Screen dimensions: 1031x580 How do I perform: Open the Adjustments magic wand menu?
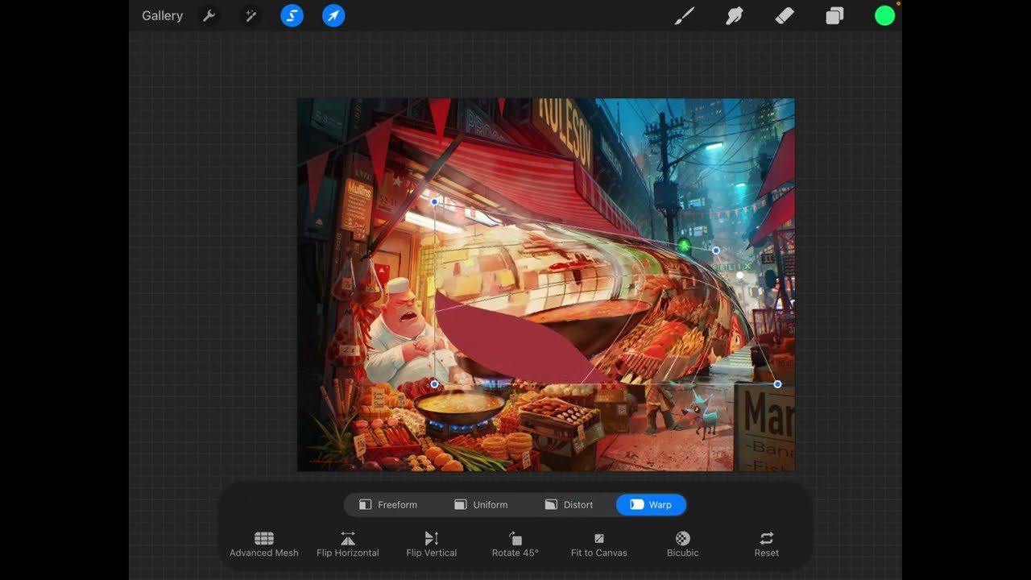(x=251, y=15)
